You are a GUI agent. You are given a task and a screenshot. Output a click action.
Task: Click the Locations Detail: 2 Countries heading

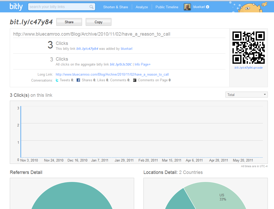click(173, 172)
